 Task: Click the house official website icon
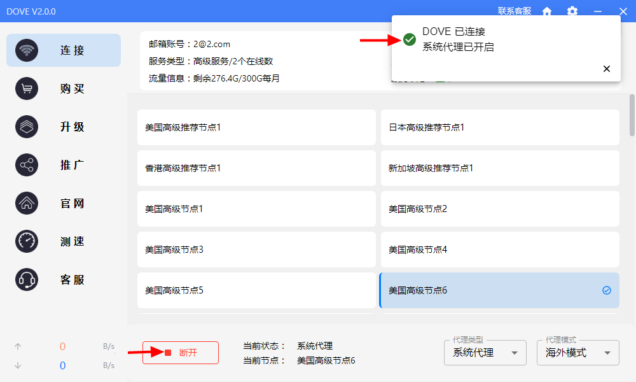27,203
